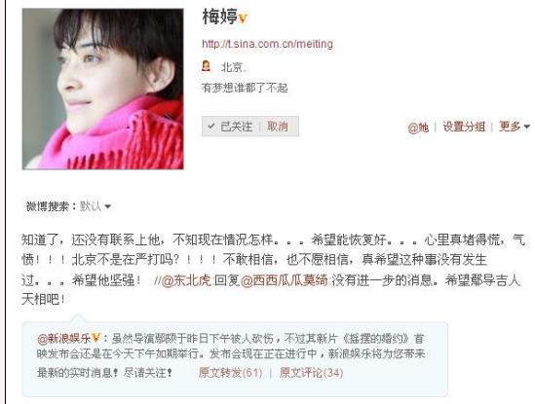Click the verified V badge beside 梅婷
Viewport: 535px width, 404px height.
[x=243, y=18]
